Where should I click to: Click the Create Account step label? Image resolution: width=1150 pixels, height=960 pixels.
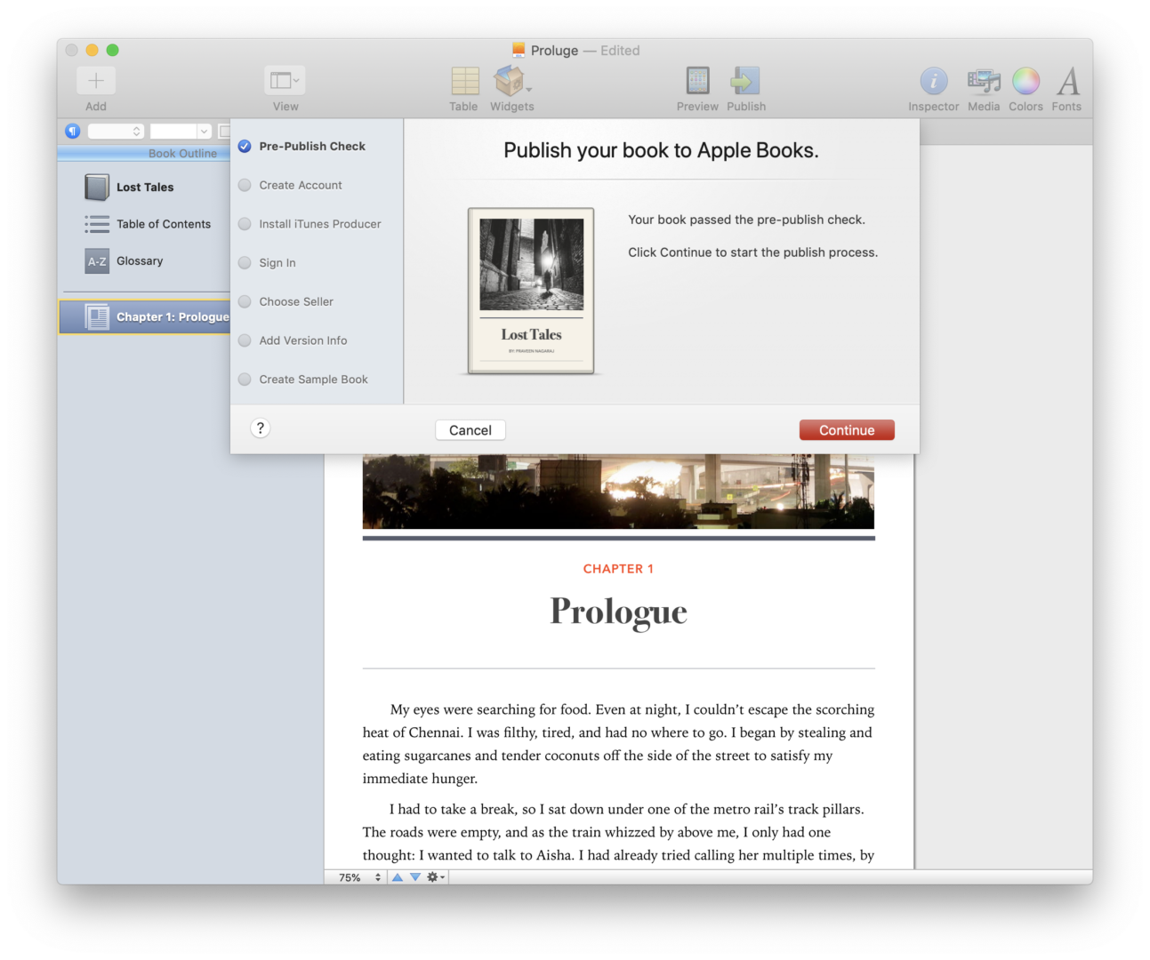pyautogui.click(x=301, y=185)
